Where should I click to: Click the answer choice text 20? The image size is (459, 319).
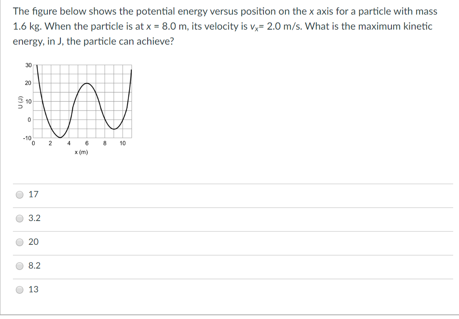35,242
